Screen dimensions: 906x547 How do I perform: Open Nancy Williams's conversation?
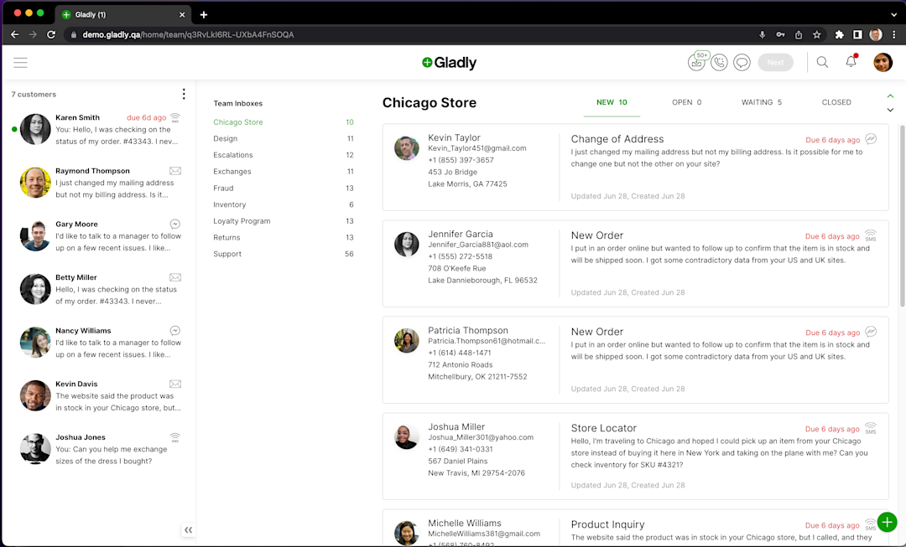(x=99, y=342)
